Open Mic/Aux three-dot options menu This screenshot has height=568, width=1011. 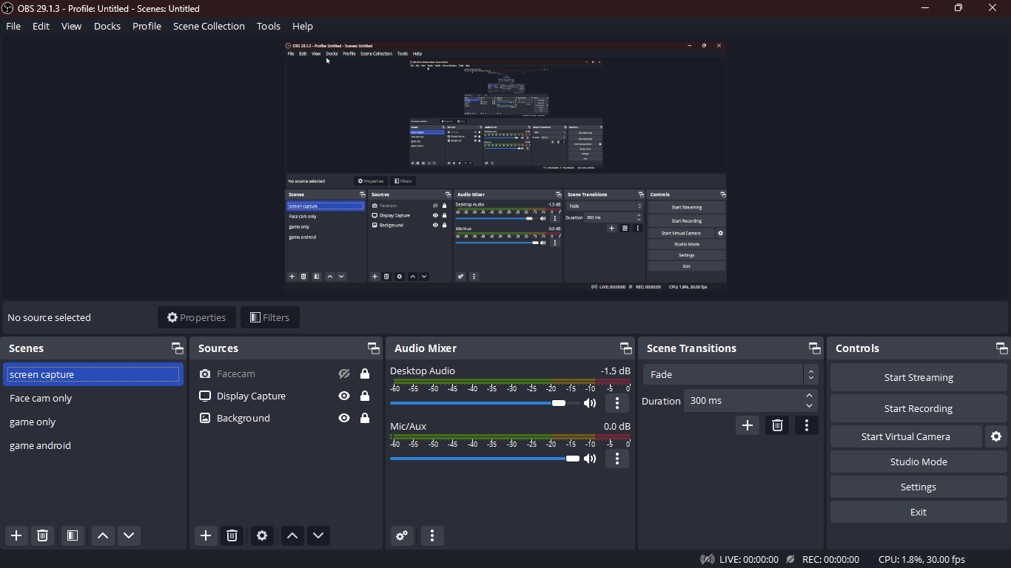click(x=617, y=459)
